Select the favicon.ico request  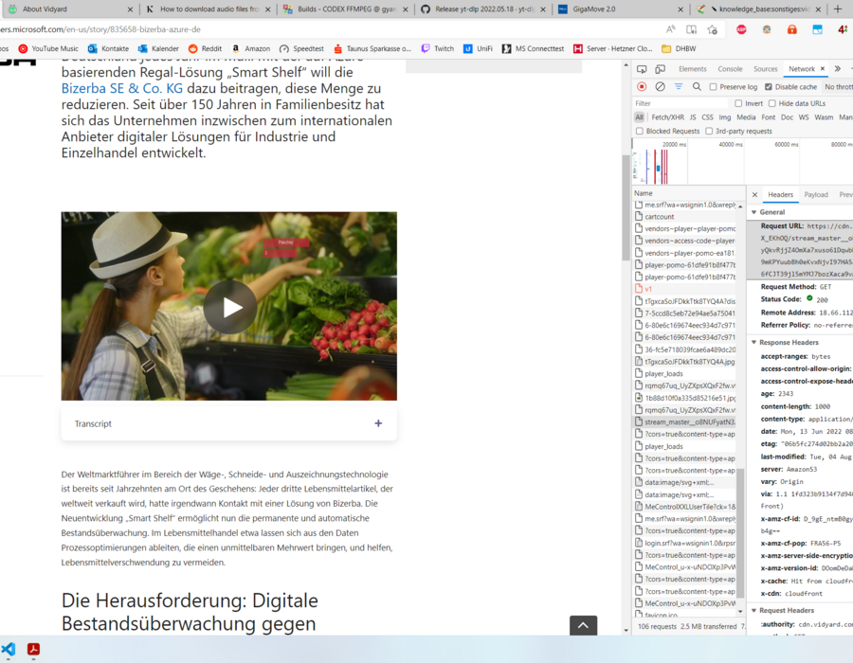coord(685,615)
